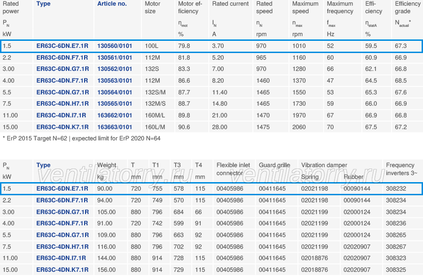
Task: Select motor efficiency value 83.3
Action: click(x=184, y=69)
